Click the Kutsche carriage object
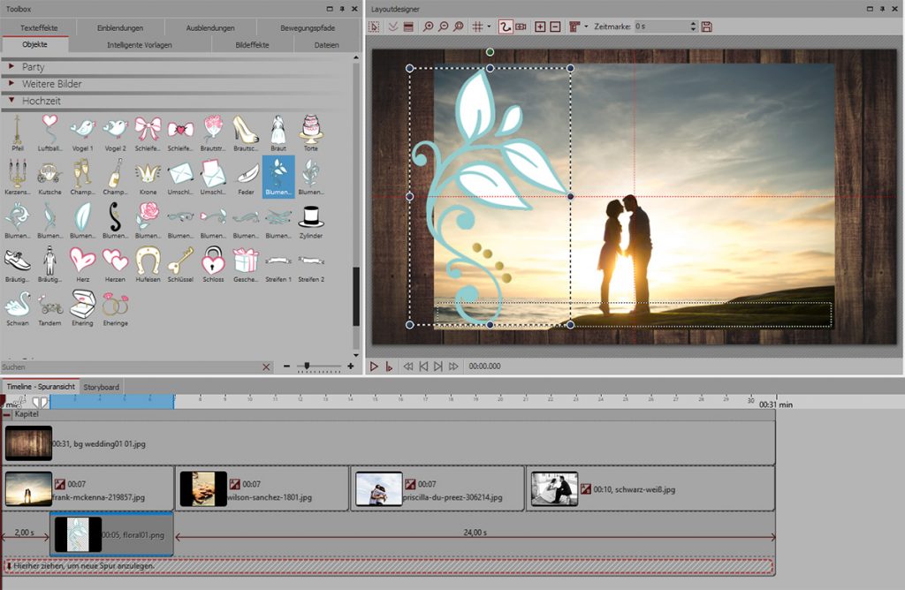905x590 pixels. pos(49,174)
